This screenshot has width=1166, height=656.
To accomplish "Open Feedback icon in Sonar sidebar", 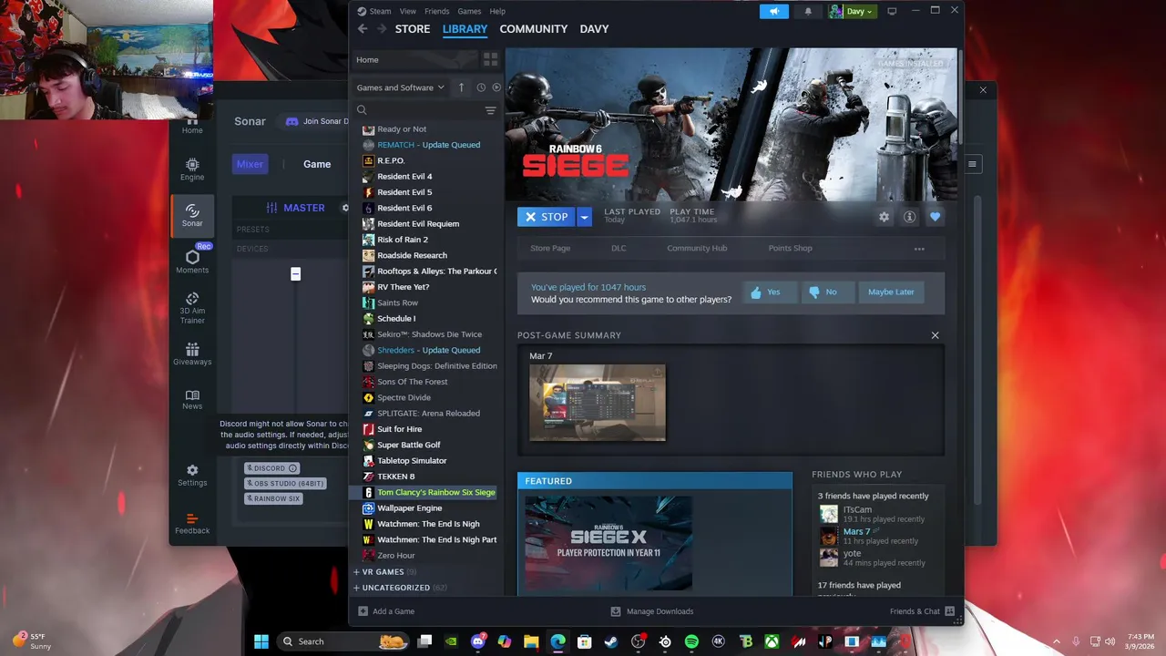I will point(192,523).
